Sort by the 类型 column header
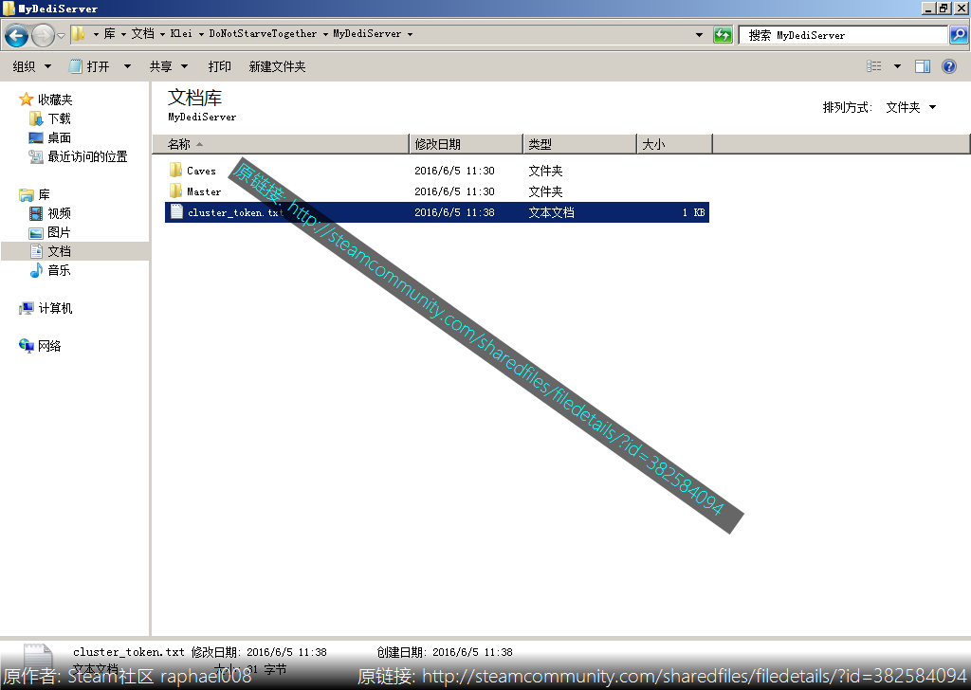This screenshot has width=971, height=690. (580, 144)
